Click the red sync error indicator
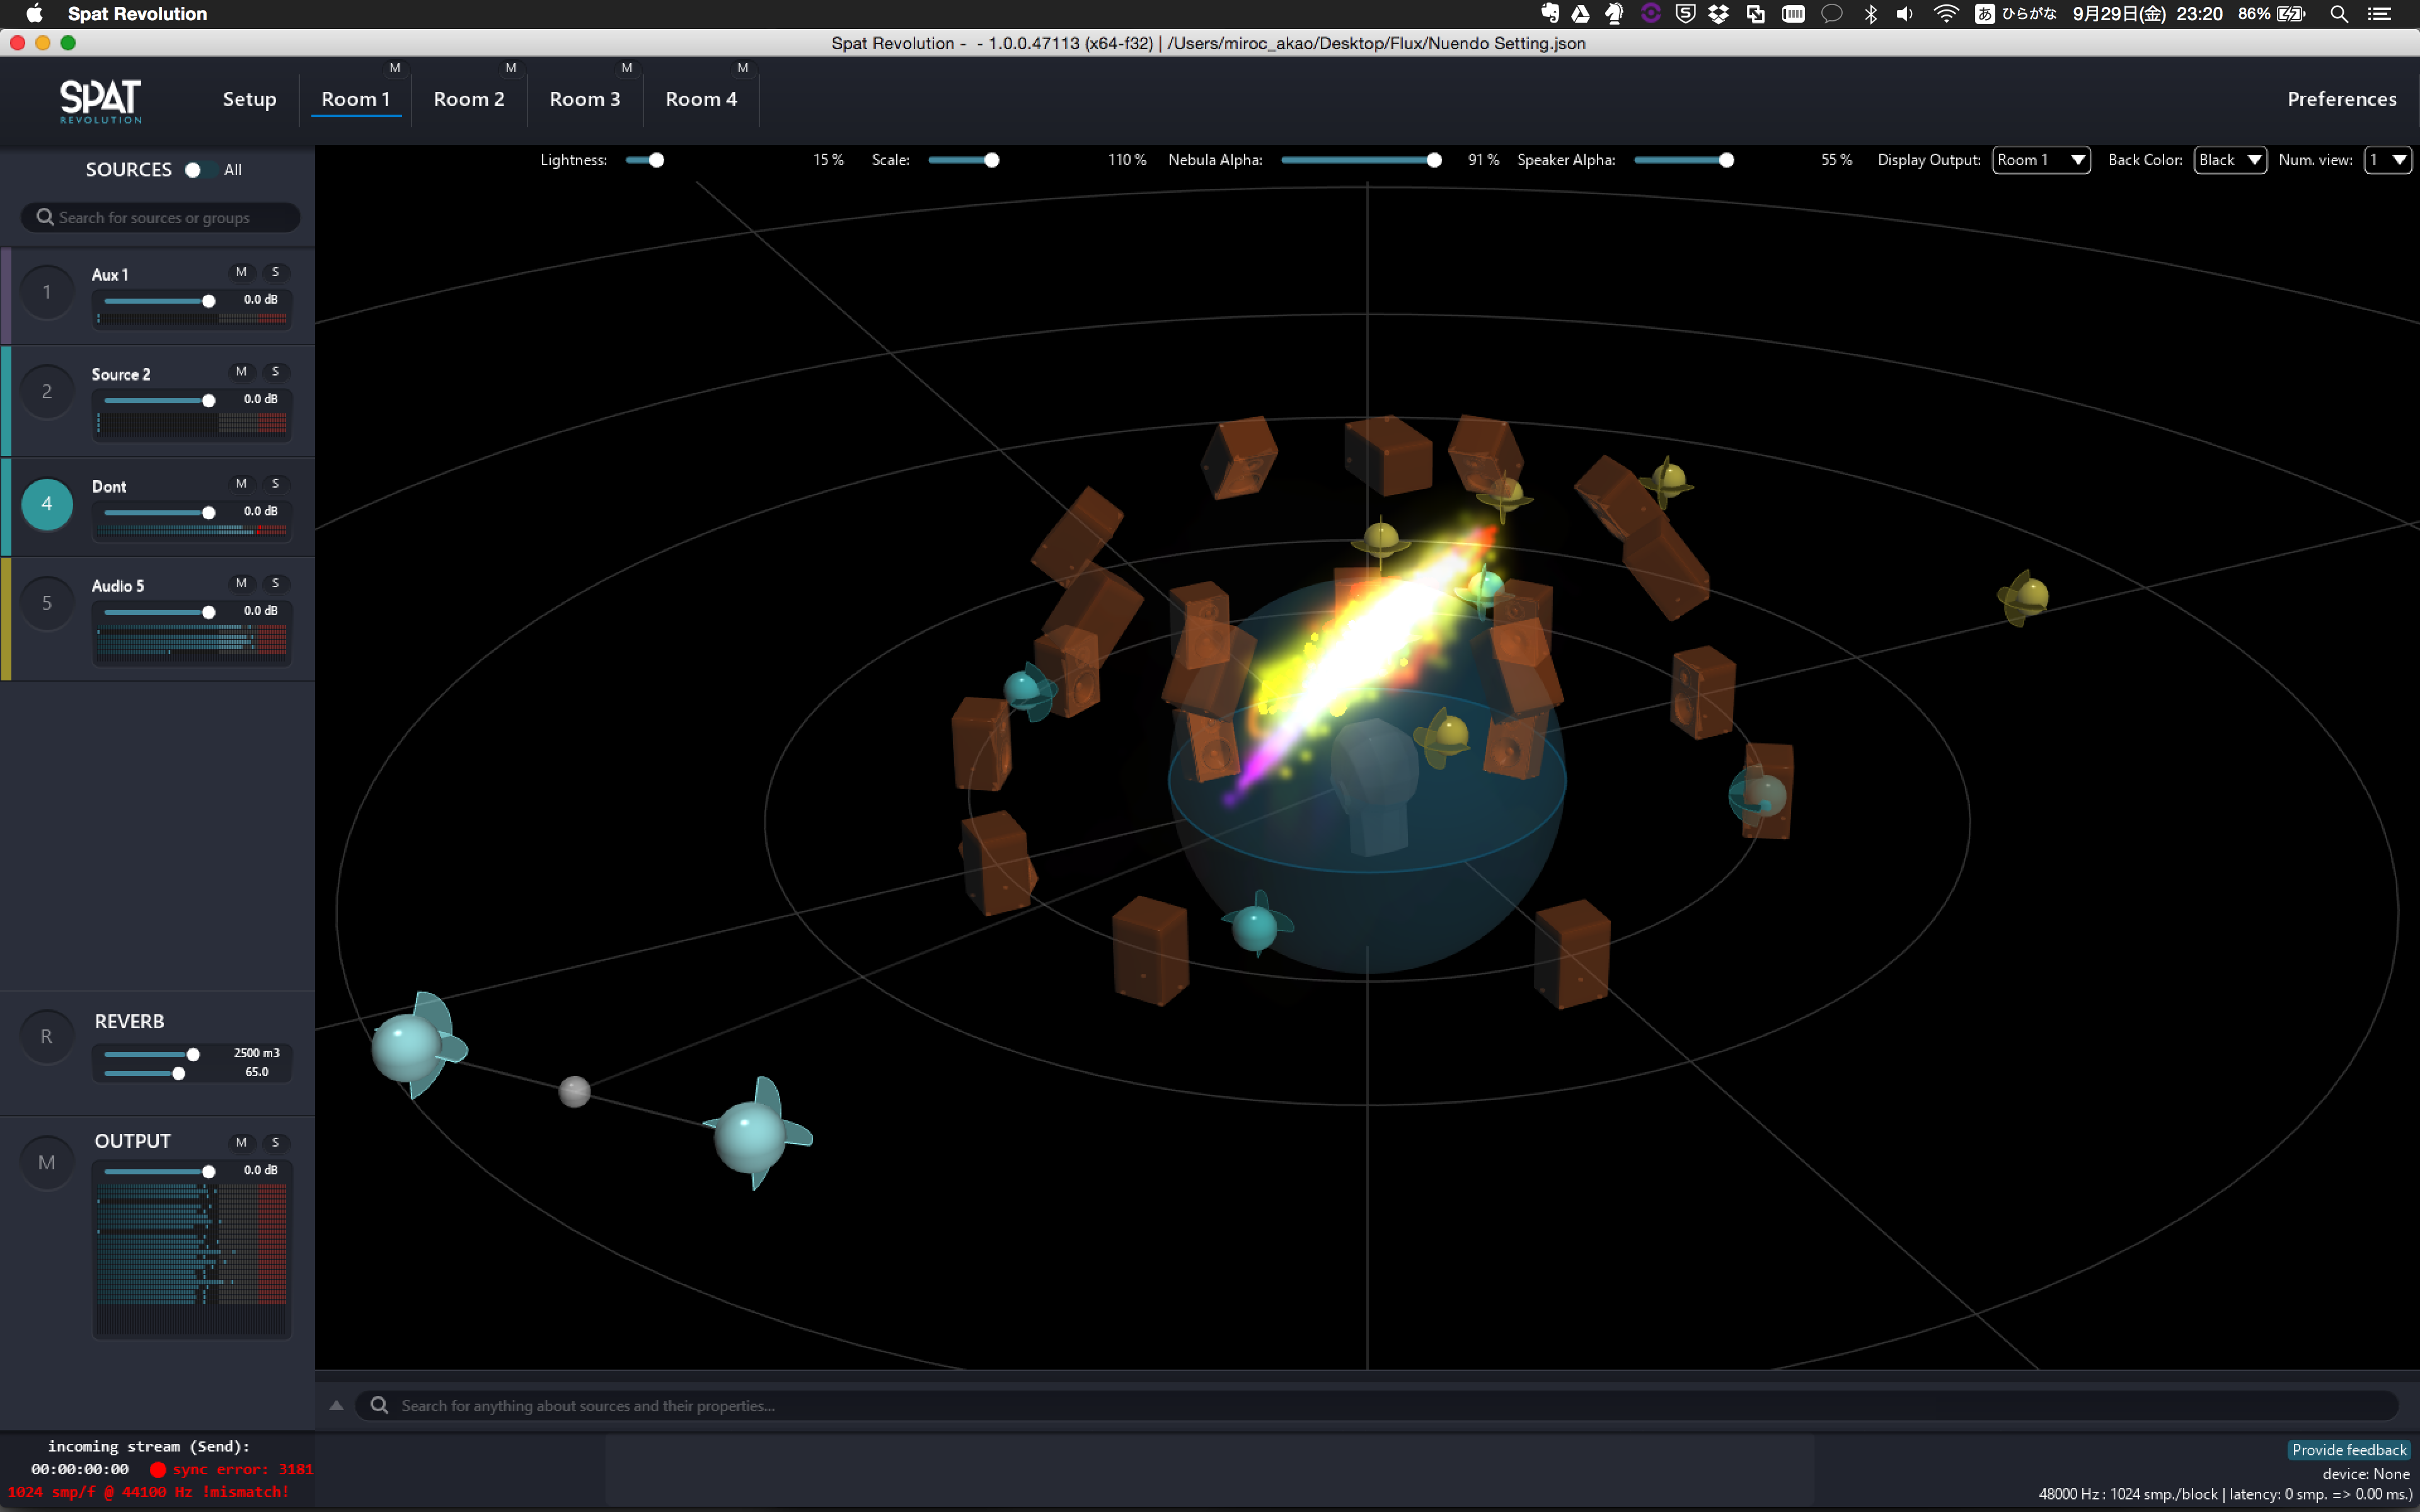Image resolution: width=2420 pixels, height=1512 pixels. pos(158,1469)
